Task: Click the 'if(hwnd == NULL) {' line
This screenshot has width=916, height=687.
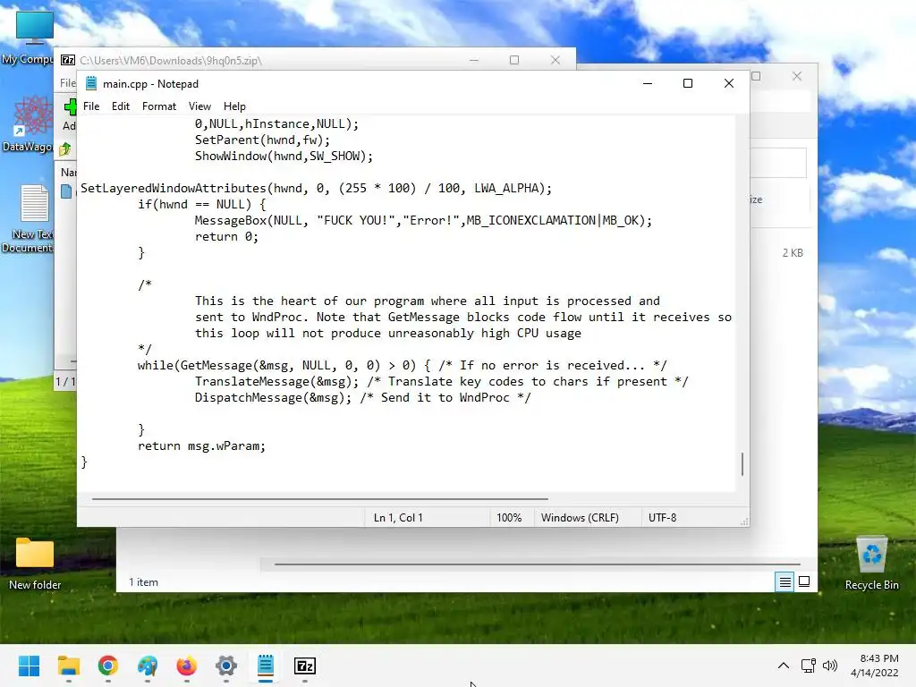Action: point(201,205)
